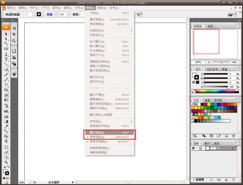Viewport: 243px width, 185px height.
Task: Hide 圖層 1 using its eye icon
Action: click(x=193, y=148)
